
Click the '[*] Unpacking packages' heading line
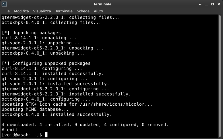coord(31,33)
